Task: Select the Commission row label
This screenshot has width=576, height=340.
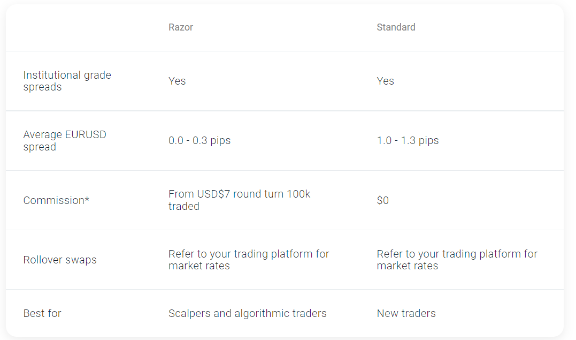Action: (53, 200)
